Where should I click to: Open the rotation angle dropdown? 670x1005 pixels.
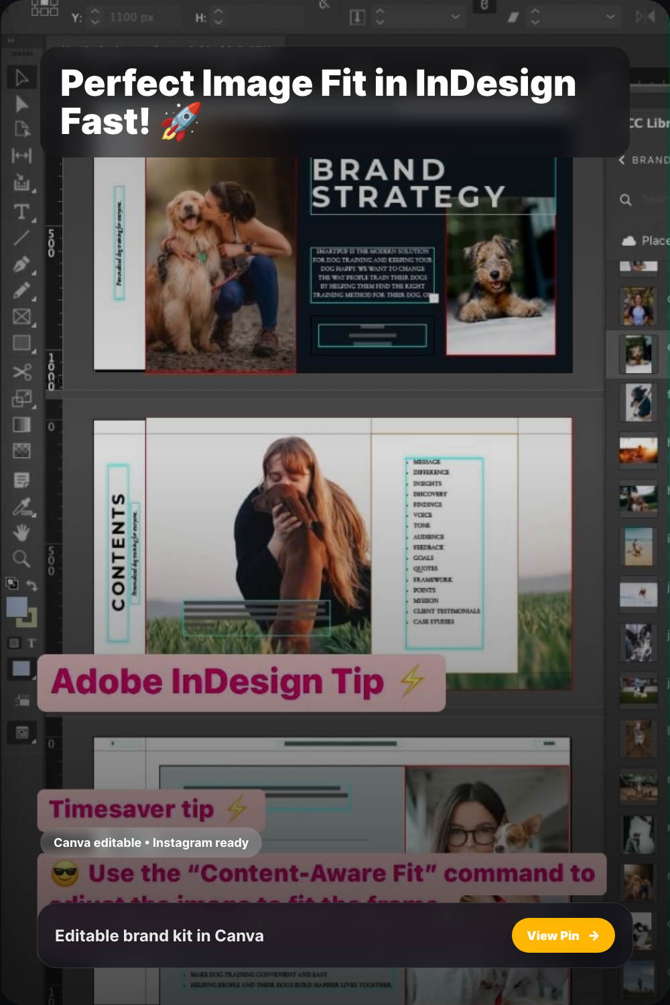coord(456,17)
